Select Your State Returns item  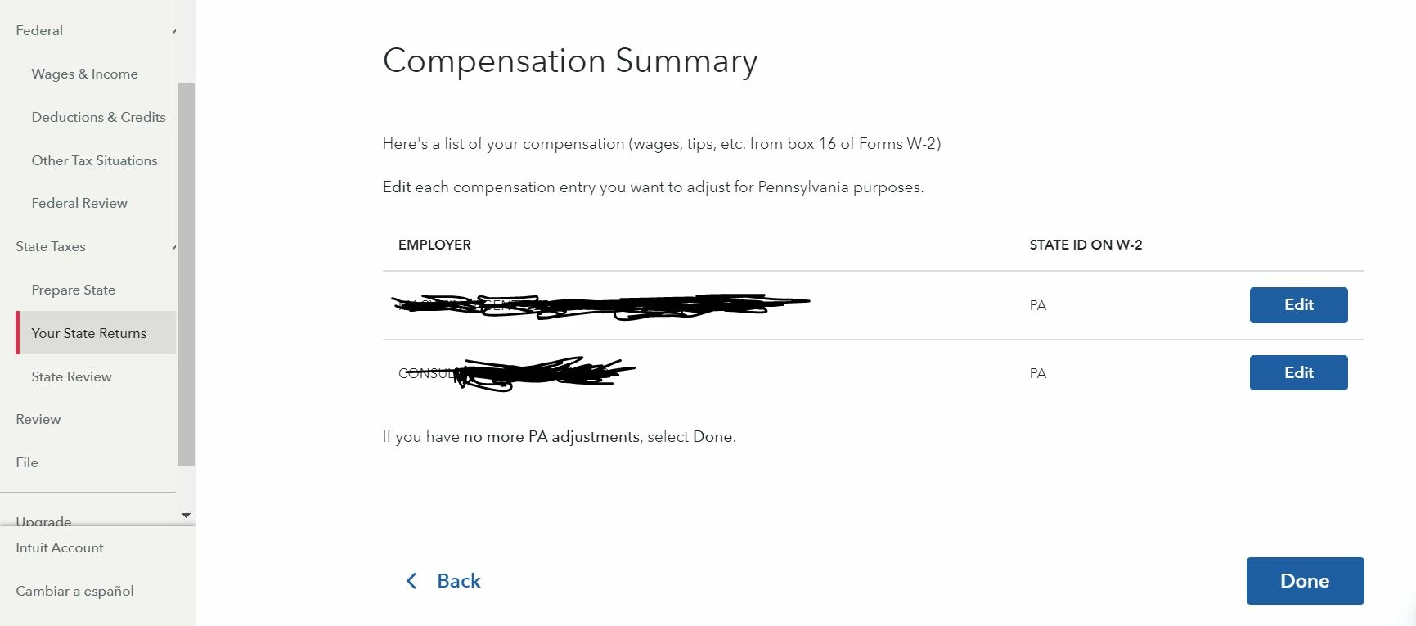(96, 333)
